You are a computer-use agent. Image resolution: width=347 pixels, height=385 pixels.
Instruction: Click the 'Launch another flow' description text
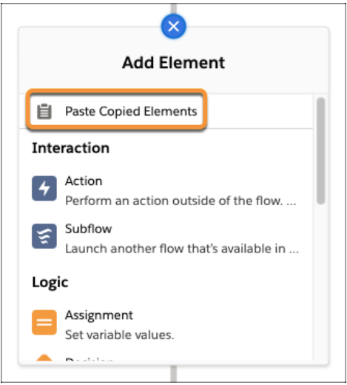(182, 249)
